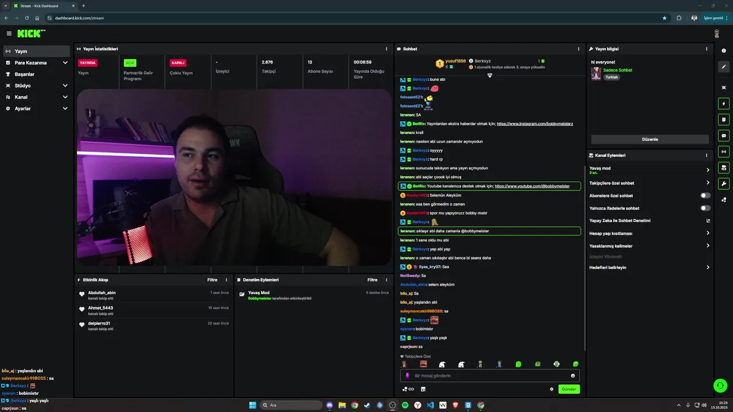Click the Windows Start button

(253, 405)
